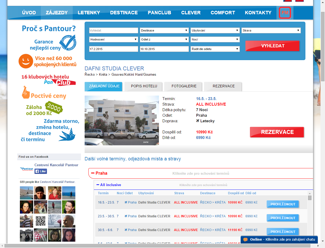Click the QR code profile thumbnail

(41, 221)
